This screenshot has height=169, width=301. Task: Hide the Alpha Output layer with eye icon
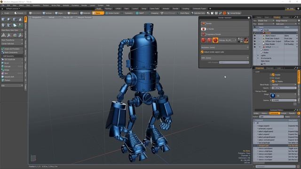click(x=254, y=36)
